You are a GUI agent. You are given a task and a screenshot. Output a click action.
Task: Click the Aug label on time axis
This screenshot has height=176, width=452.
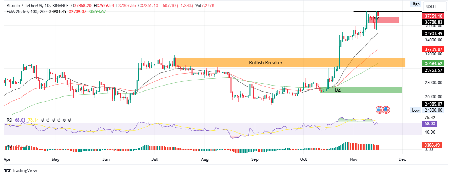pyautogui.click(x=205, y=159)
